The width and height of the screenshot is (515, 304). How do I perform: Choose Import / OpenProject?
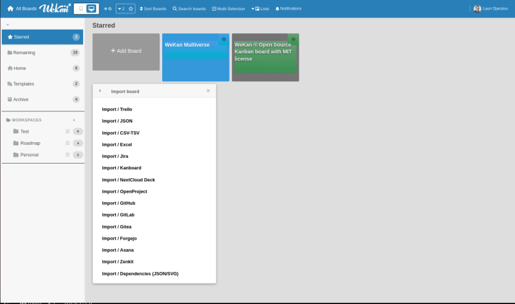coord(125,191)
